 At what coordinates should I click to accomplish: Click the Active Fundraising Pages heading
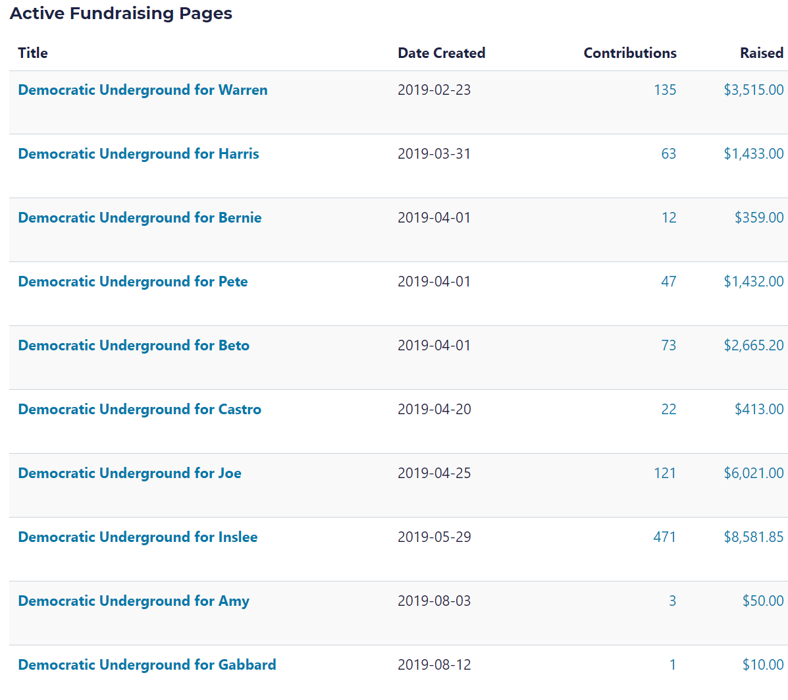(121, 14)
